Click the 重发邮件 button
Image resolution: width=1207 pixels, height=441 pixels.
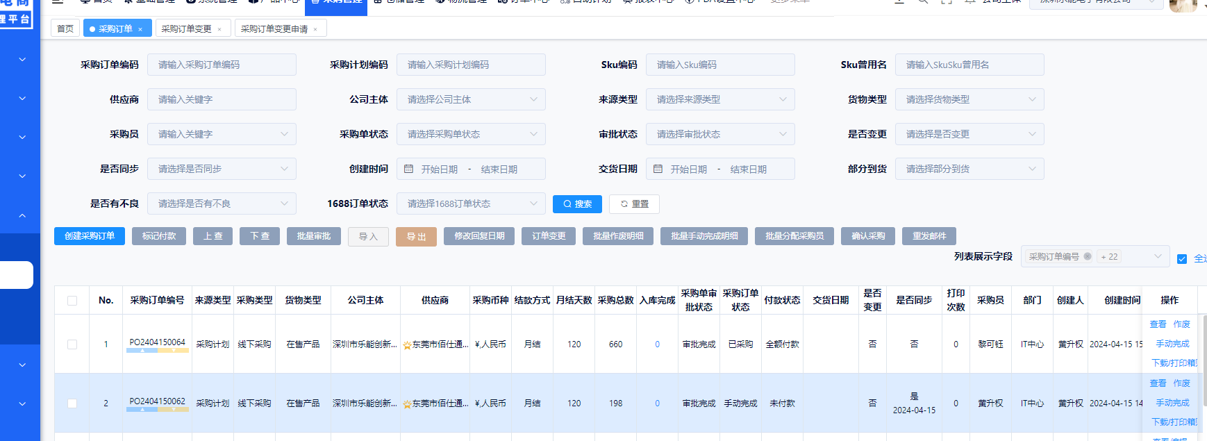coord(929,236)
